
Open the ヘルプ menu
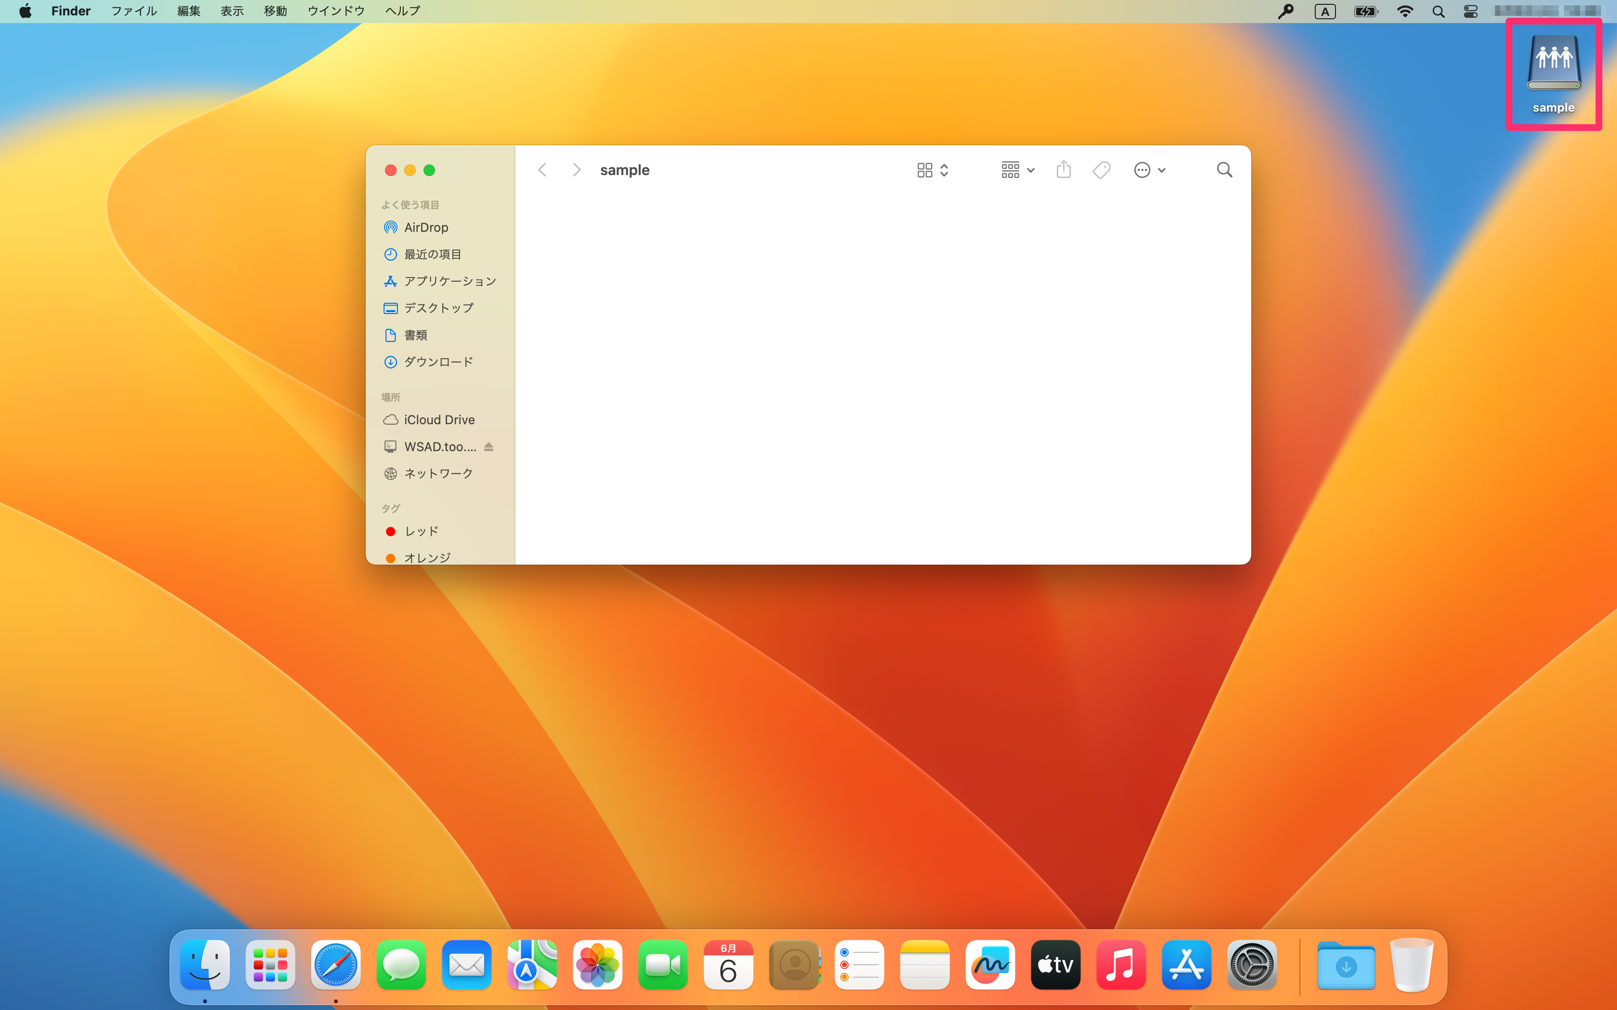pyautogui.click(x=403, y=12)
